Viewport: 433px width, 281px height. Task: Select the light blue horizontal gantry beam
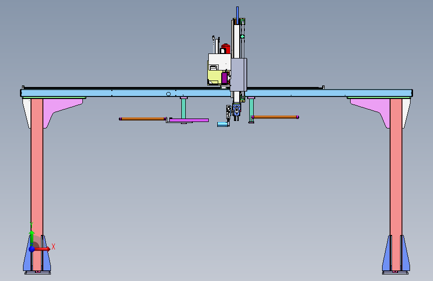[217, 93]
